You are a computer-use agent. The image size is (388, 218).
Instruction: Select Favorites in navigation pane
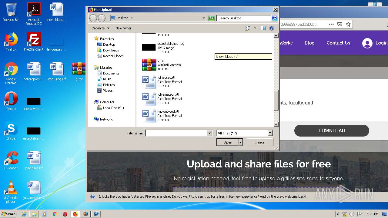pyautogui.click(x=104, y=39)
